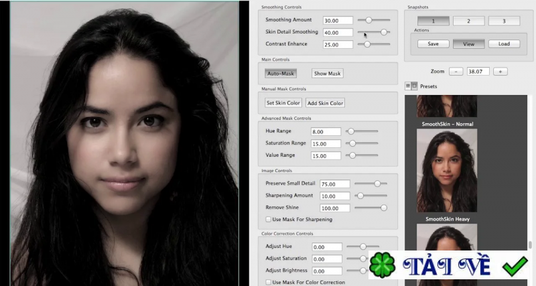The width and height of the screenshot is (536, 286).
Task: Click the 'Smoothing Amount' label
Action: tap(288, 20)
